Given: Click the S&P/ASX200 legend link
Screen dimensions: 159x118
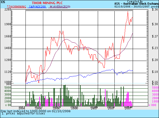Looking at the screenshot, I should [37, 7].
